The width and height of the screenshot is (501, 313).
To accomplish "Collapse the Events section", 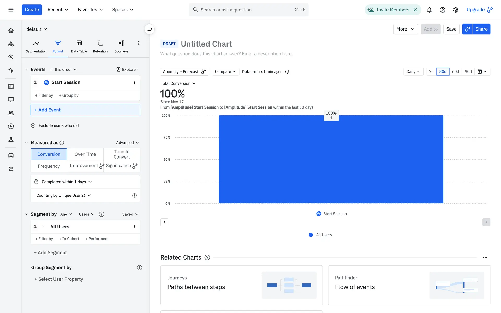I will [x=26, y=69].
